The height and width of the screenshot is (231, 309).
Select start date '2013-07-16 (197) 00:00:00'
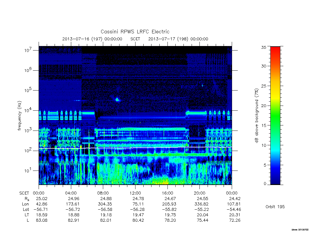(92, 39)
